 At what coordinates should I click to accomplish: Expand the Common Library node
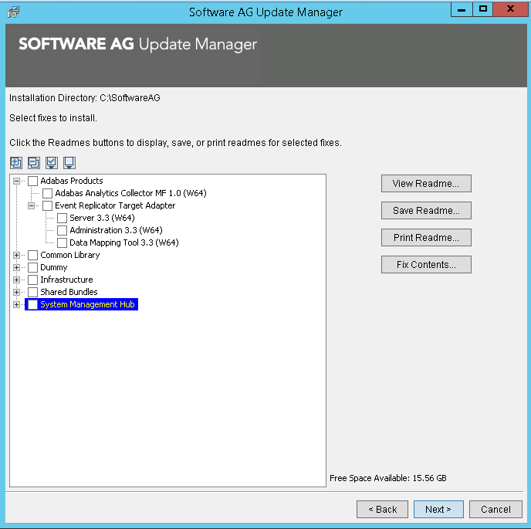point(17,255)
